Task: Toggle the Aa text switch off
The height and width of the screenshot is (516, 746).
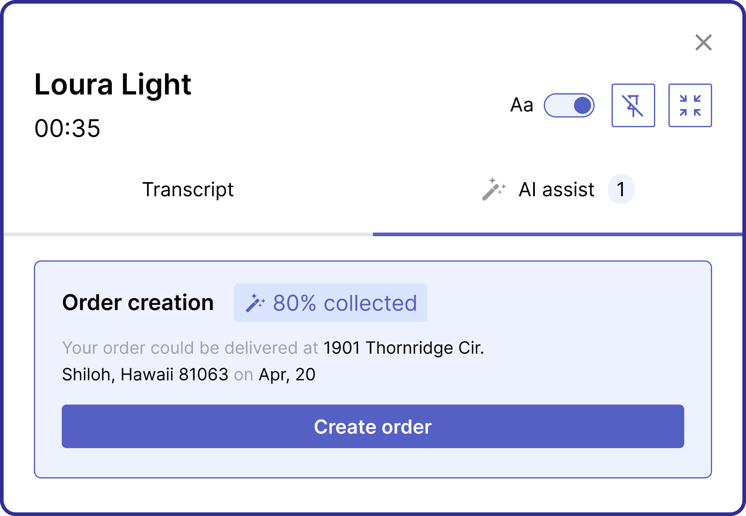Action: pyautogui.click(x=569, y=105)
